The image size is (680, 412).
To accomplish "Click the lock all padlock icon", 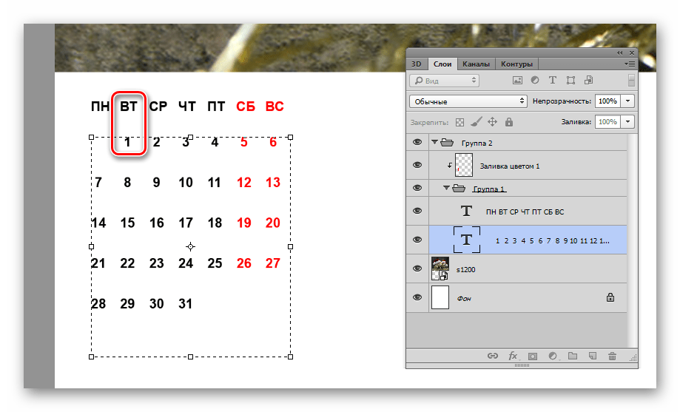I will (x=509, y=122).
